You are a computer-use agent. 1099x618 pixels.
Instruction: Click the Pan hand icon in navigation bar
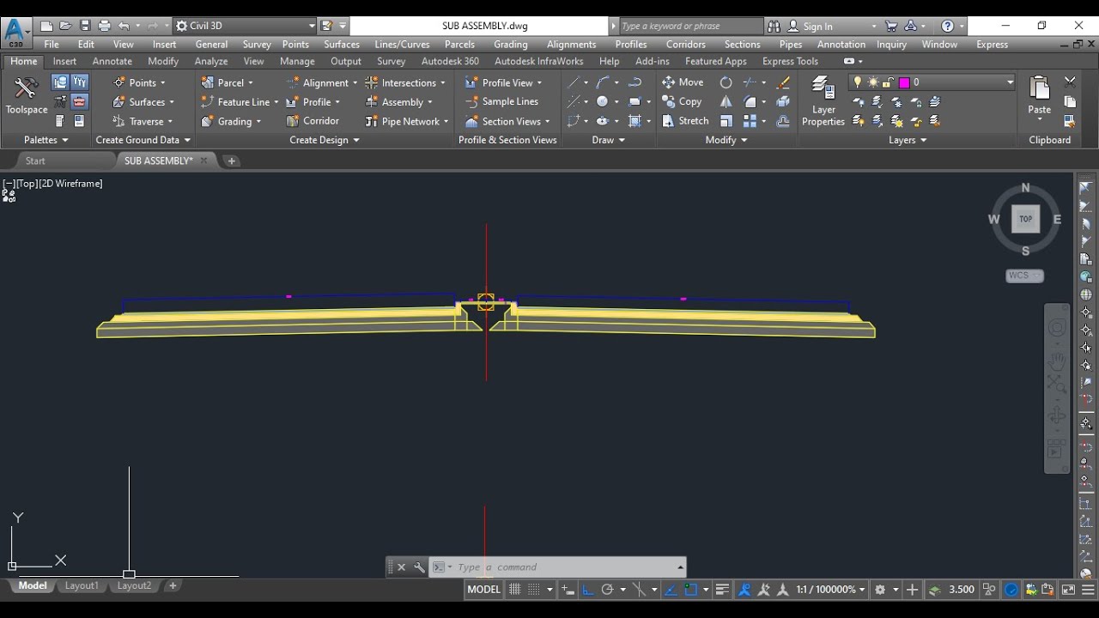click(1057, 360)
